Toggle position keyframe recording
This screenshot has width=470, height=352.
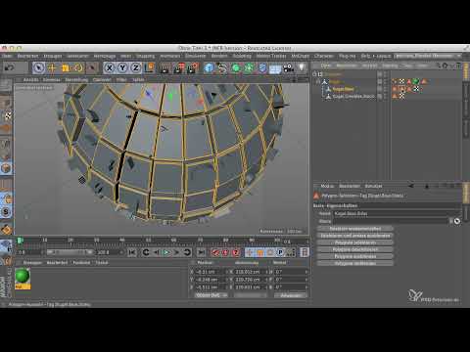250,252
